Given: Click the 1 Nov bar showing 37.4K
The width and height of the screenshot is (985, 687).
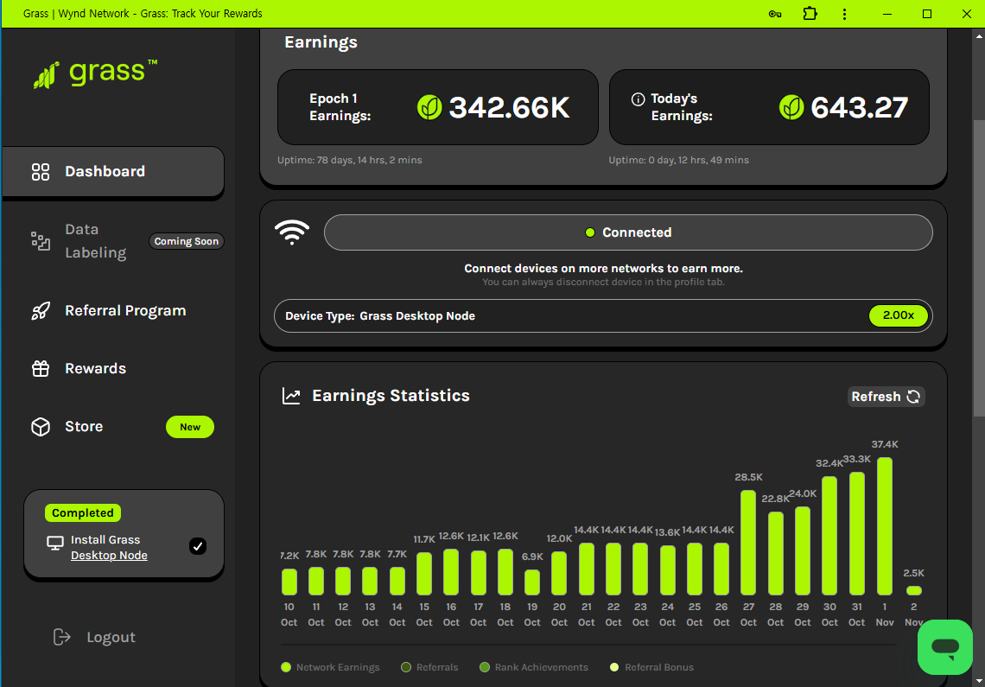Looking at the screenshot, I should 885,526.
